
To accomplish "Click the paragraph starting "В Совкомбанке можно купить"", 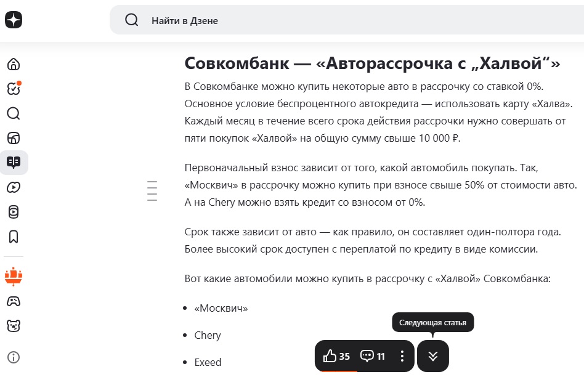I will tap(378, 112).
